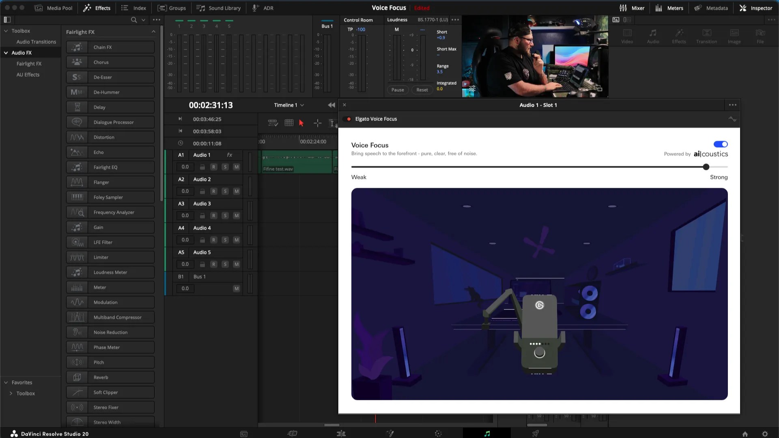Disable the Voice Focus toggle switch
Screen dimensions: 779x438
point(720,144)
